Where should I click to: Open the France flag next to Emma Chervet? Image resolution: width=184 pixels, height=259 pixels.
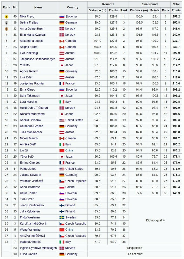tap(62, 163)
